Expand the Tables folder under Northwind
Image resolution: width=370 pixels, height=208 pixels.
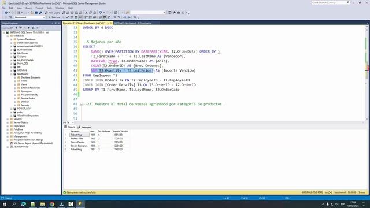point(15,81)
